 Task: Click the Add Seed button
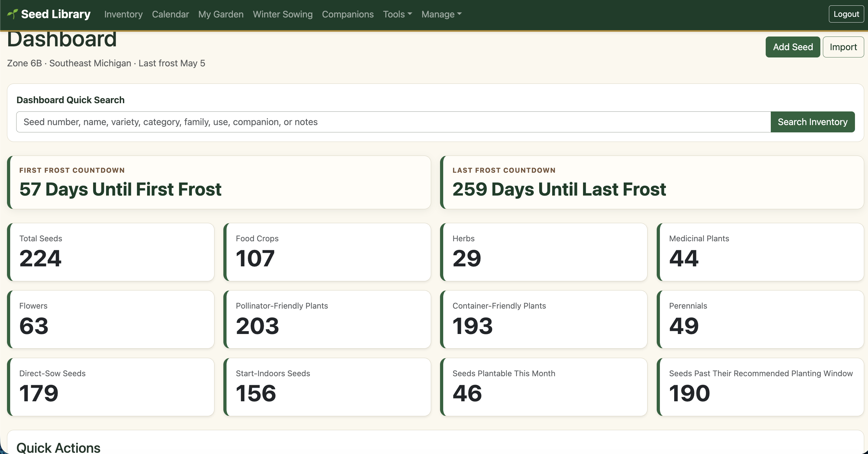(x=792, y=47)
